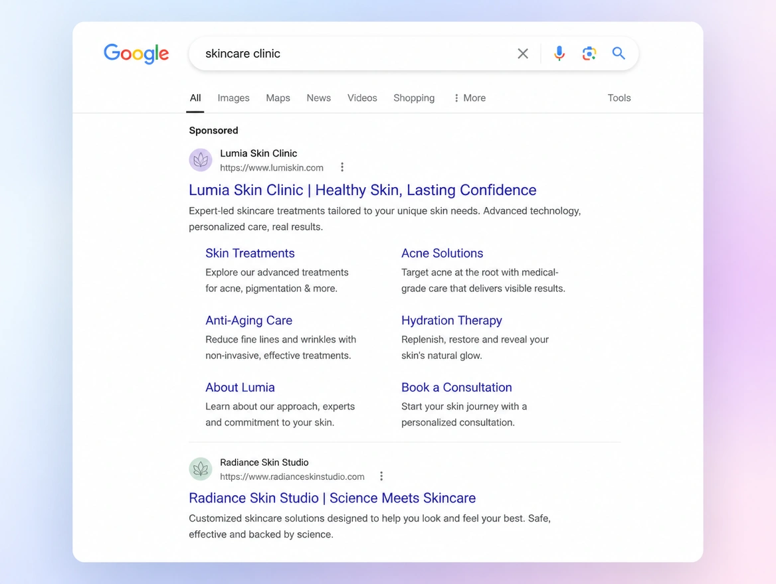This screenshot has height=584, width=776.
Task: Click the "Explore our advanced treatments" text
Action: click(277, 280)
